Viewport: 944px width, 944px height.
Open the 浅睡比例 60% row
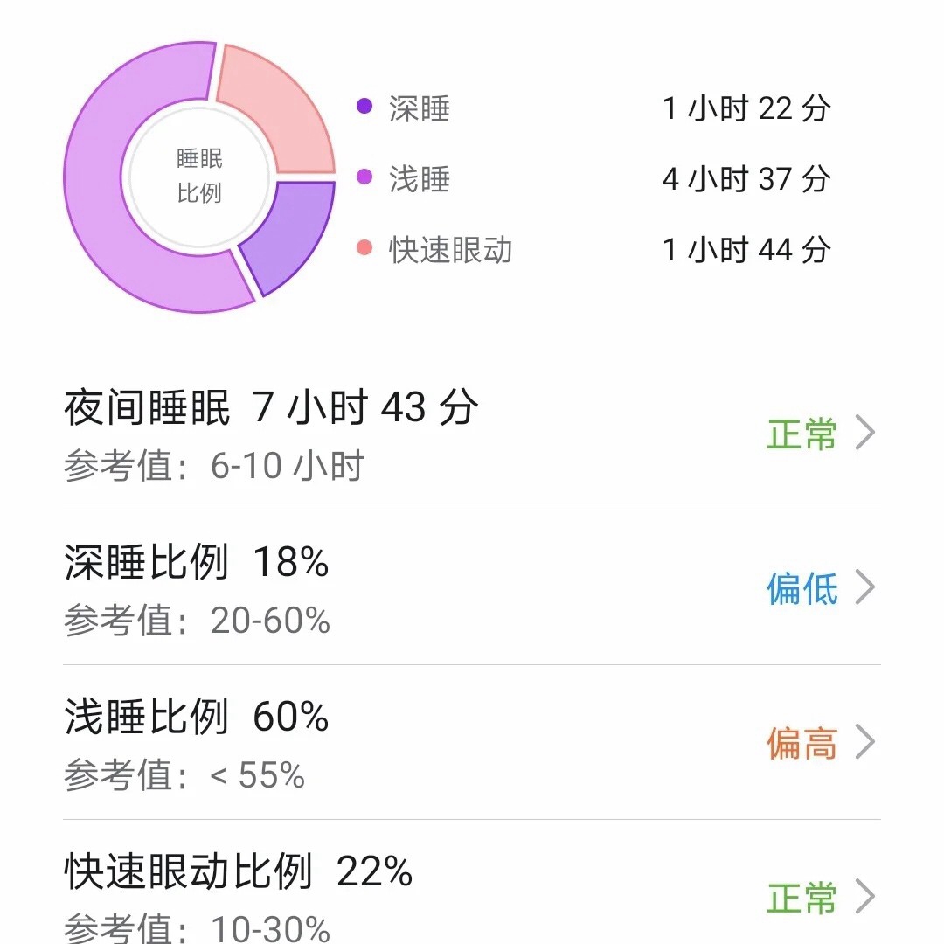tap(472, 742)
